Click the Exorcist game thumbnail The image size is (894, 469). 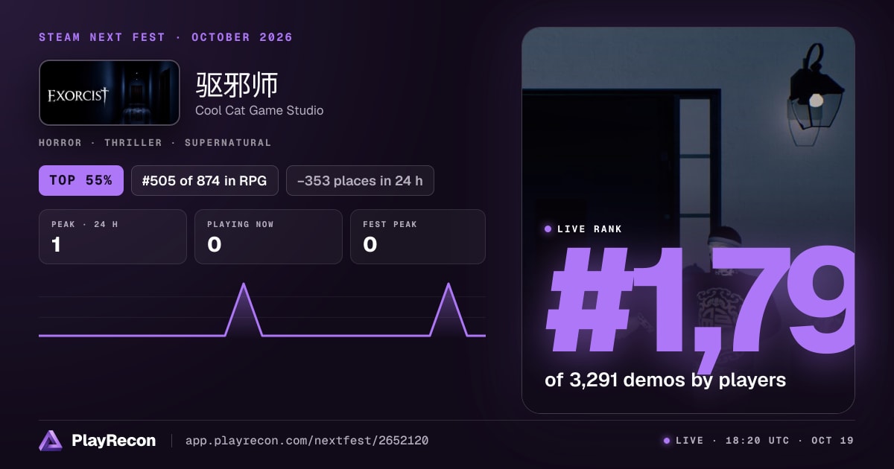point(110,92)
